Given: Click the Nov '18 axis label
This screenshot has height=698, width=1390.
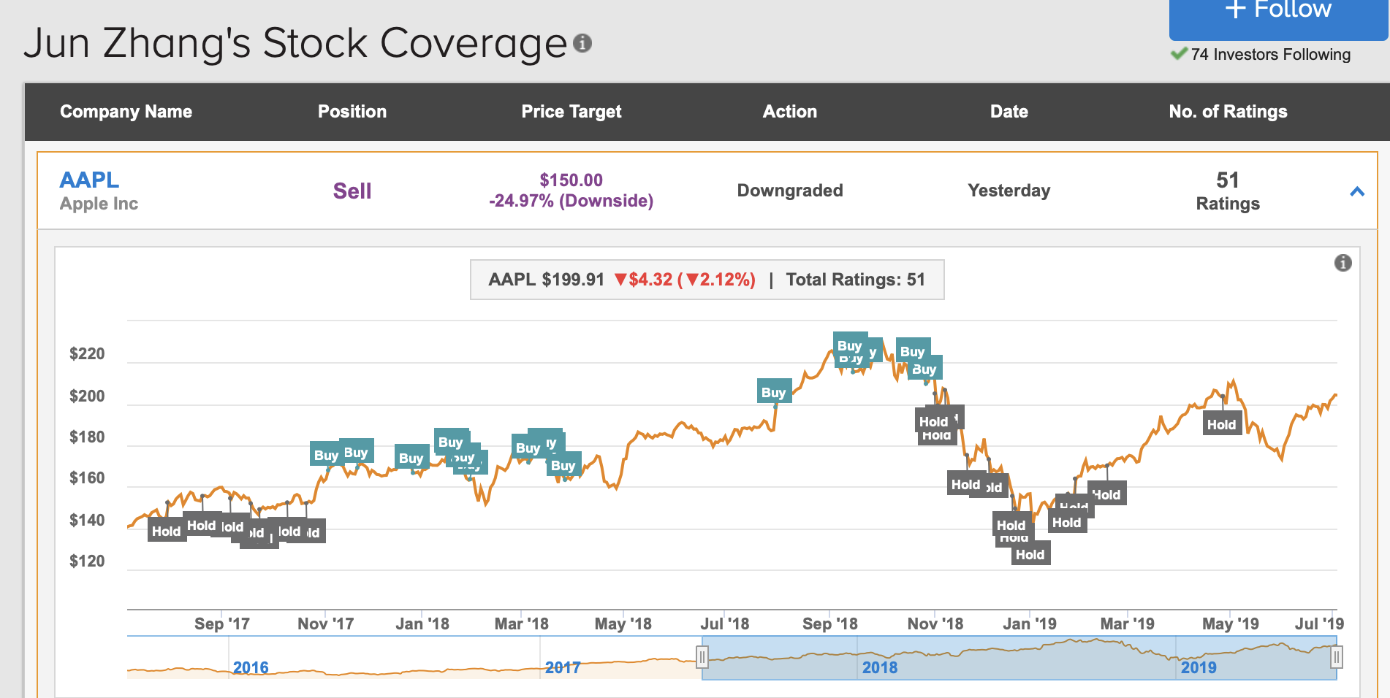Looking at the screenshot, I should [935, 624].
